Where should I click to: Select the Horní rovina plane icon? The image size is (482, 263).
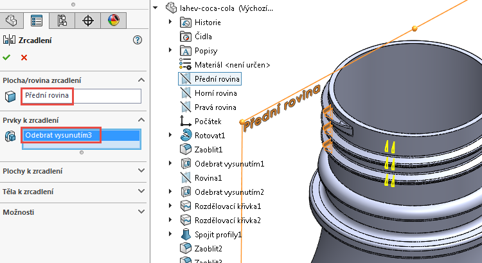(x=186, y=93)
